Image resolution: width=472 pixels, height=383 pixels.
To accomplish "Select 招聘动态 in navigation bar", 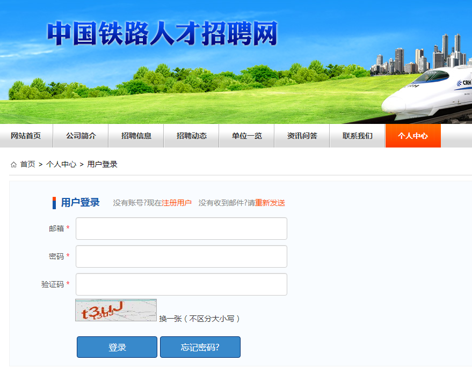I will coord(192,136).
